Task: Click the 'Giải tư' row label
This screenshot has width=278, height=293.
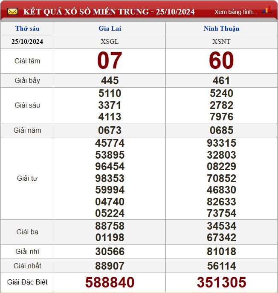Action: [x=27, y=178]
